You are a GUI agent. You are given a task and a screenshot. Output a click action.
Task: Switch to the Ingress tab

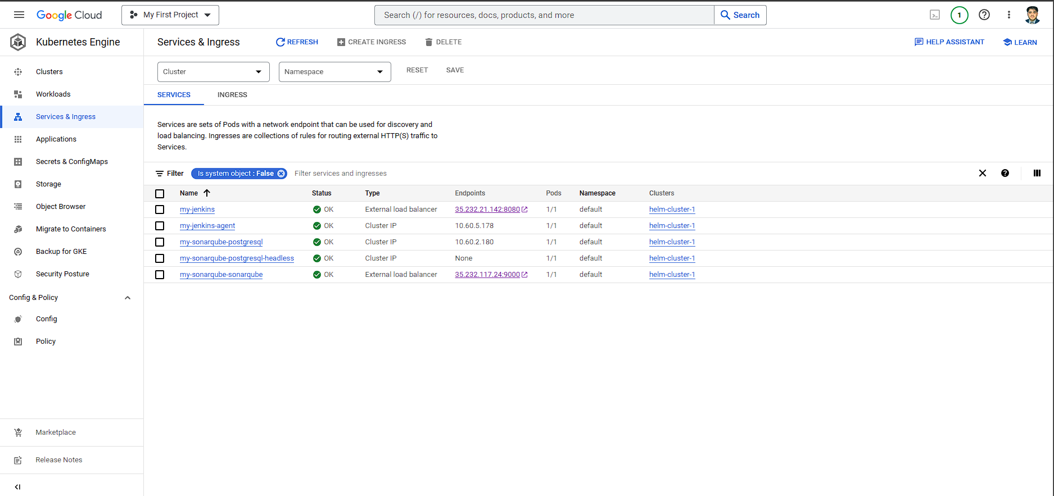point(232,95)
